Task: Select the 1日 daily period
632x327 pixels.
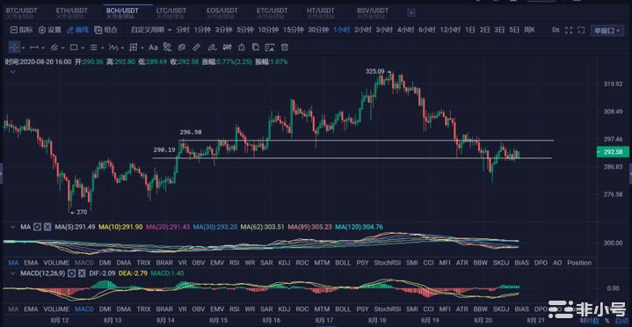Action: pos(469,30)
